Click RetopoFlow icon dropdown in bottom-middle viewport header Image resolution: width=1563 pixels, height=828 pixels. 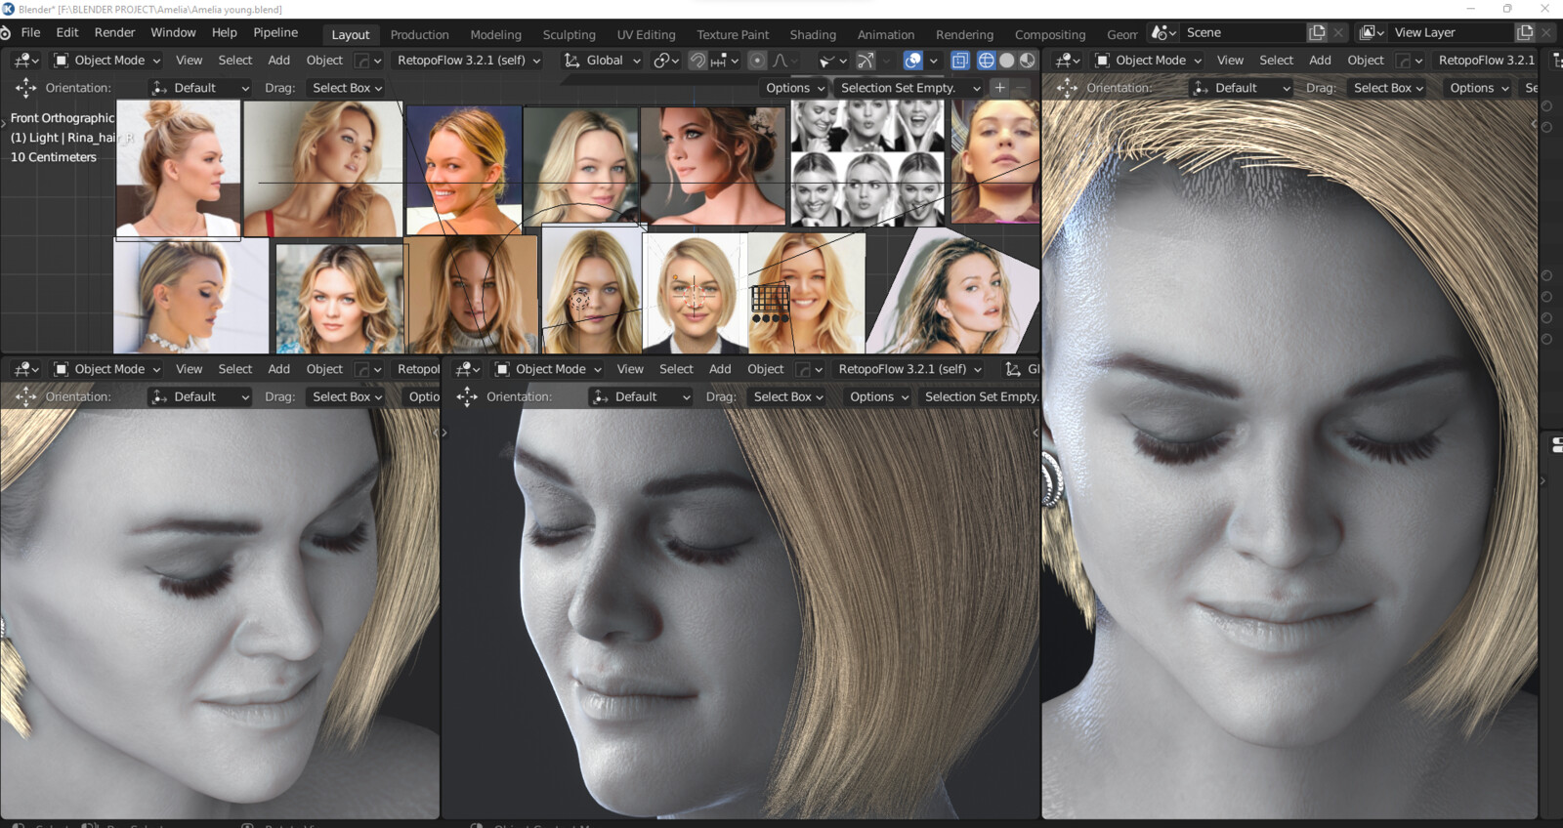(809, 369)
